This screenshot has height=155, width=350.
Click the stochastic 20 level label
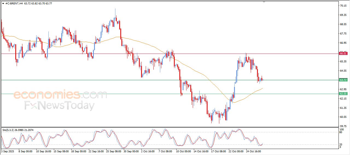pos(341,144)
